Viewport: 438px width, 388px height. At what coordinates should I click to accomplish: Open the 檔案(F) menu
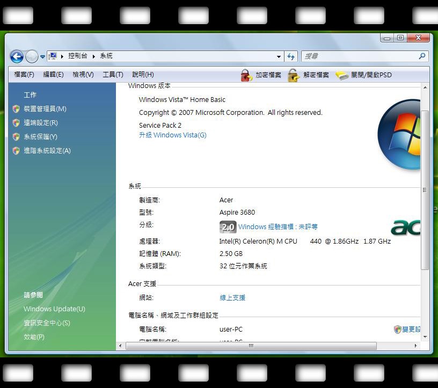point(24,75)
